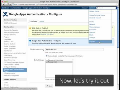Switch to the License tab
This screenshot has height=90, width=120.
pos(41,21)
